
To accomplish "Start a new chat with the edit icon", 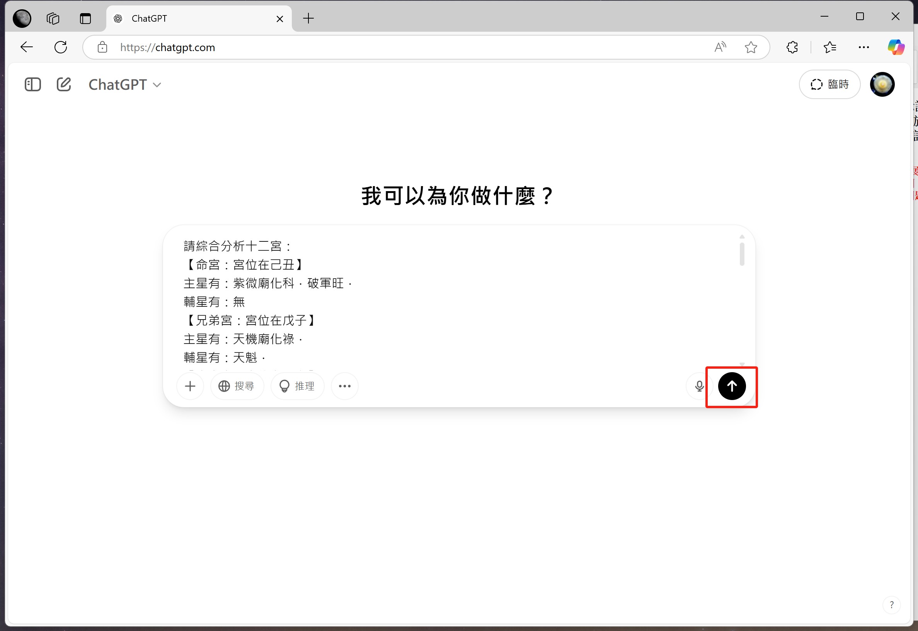I will 64,84.
